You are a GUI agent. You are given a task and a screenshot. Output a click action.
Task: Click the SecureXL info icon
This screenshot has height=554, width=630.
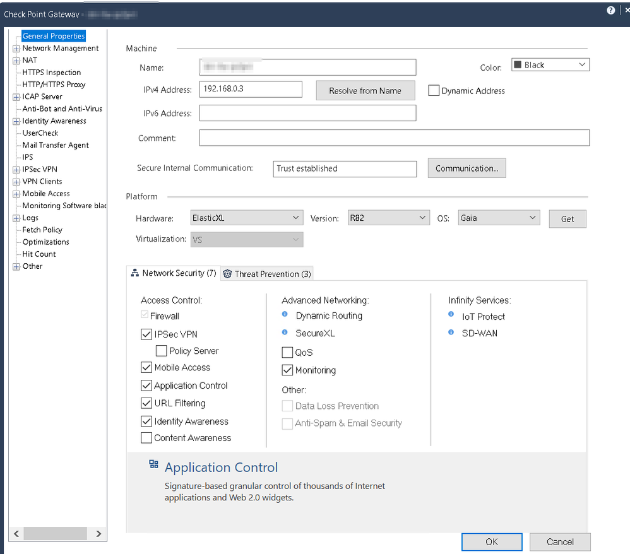pos(285,333)
